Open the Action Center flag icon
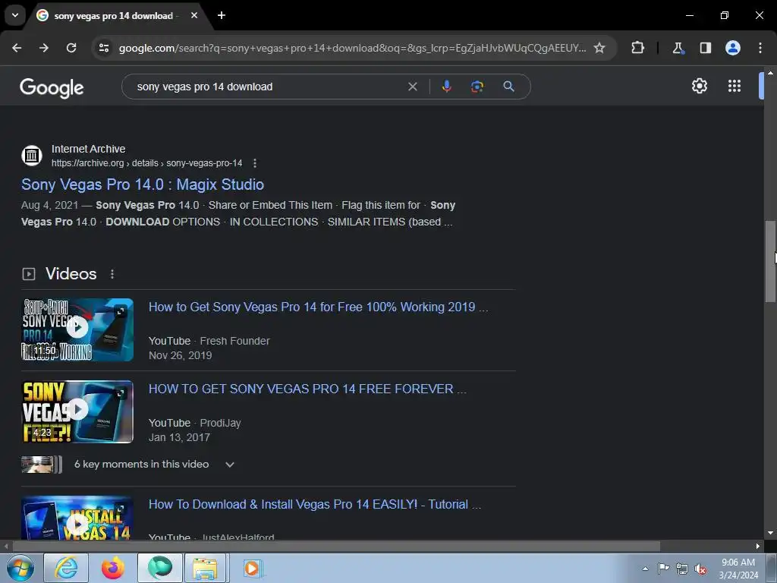 point(663,569)
